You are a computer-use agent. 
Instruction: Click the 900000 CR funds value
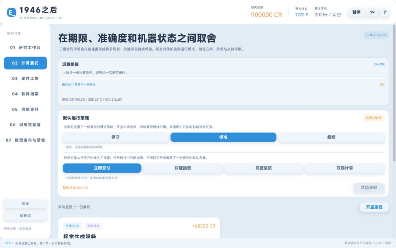point(266,15)
